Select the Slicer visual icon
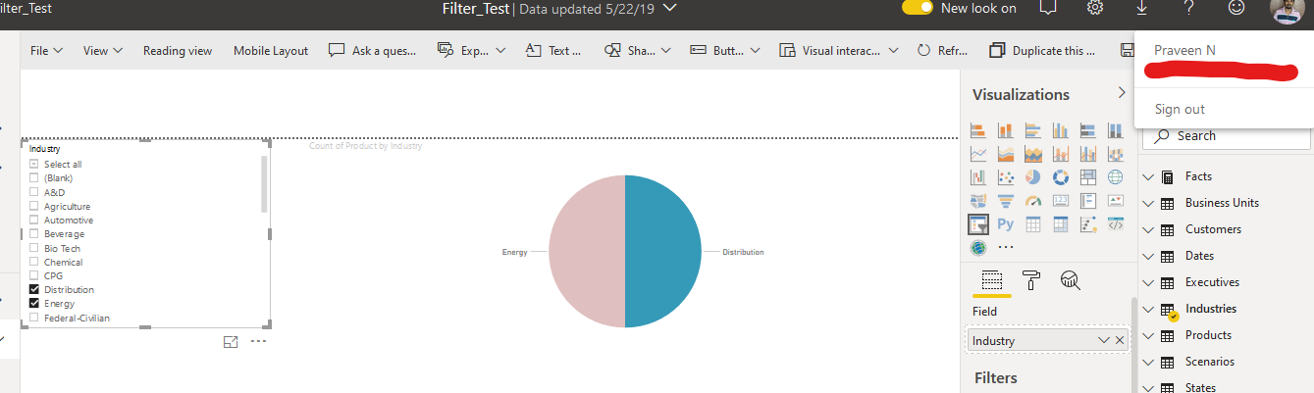 (978, 224)
